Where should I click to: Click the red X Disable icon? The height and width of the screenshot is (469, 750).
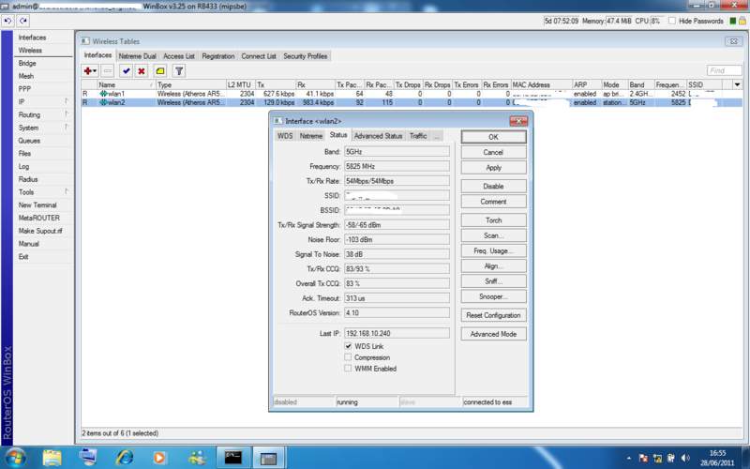(142, 70)
